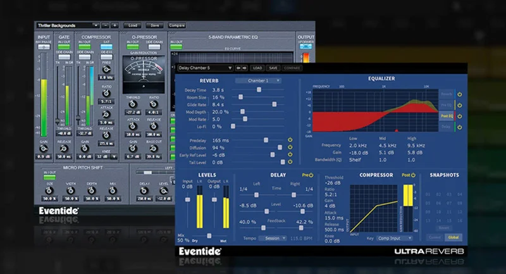Click the Input GAIN knob
The height and width of the screenshot is (274, 506).
[x=44, y=149]
